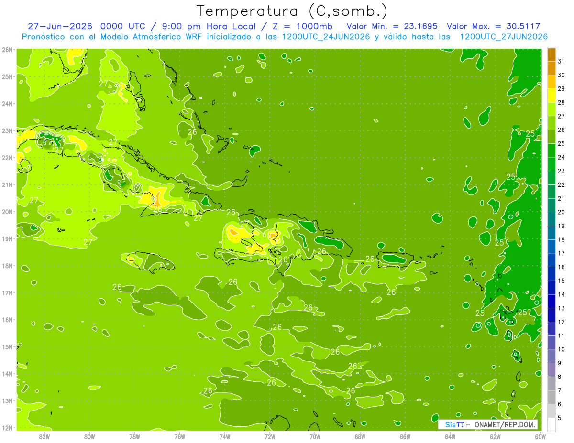574x443 pixels.
Task: Select the 68W longitude axis label
Action: [x=360, y=436]
